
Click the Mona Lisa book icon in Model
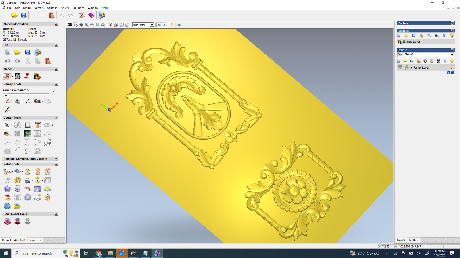coord(37,76)
